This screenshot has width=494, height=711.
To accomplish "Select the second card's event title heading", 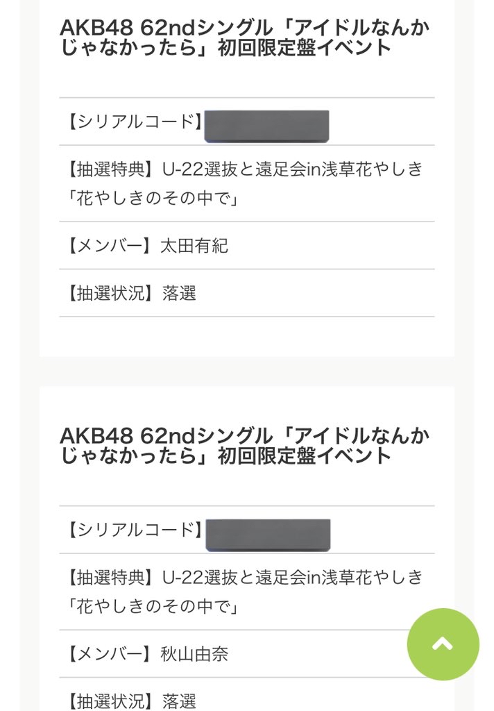I will click(245, 446).
